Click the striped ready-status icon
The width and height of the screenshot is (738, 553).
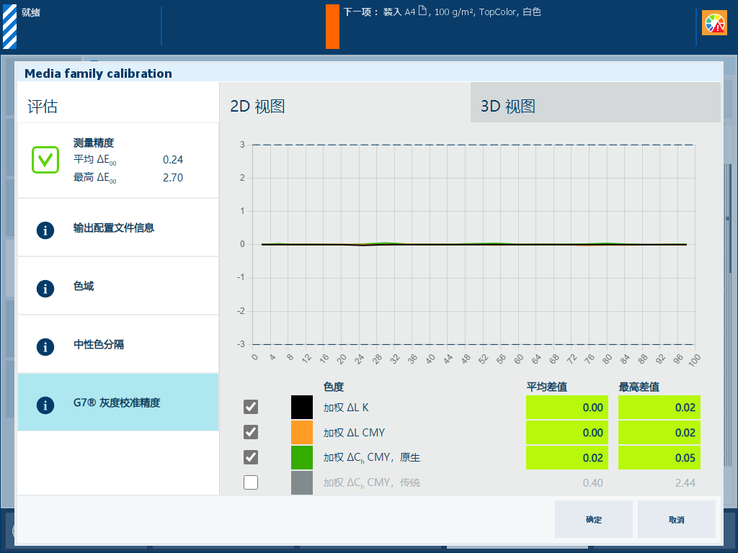[x=9, y=27]
